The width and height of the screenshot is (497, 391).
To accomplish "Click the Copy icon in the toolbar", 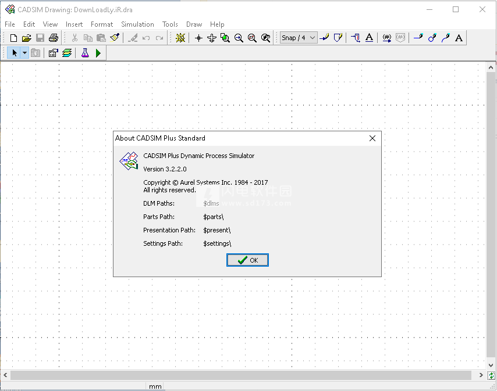I will point(88,38).
